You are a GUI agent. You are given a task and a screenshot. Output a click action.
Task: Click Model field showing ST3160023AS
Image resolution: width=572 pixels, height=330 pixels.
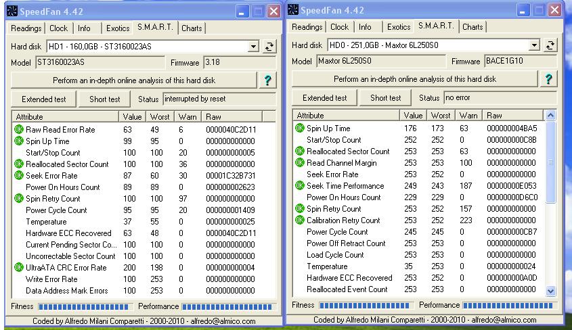coord(100,62)
